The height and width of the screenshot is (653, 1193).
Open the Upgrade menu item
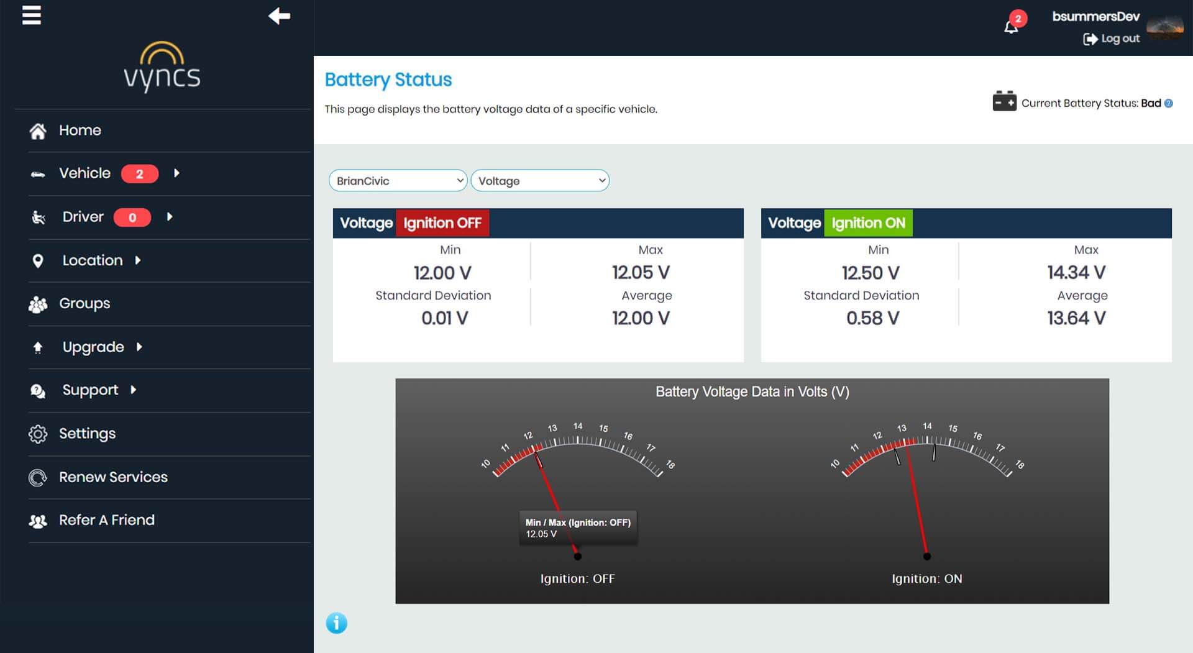93,347
